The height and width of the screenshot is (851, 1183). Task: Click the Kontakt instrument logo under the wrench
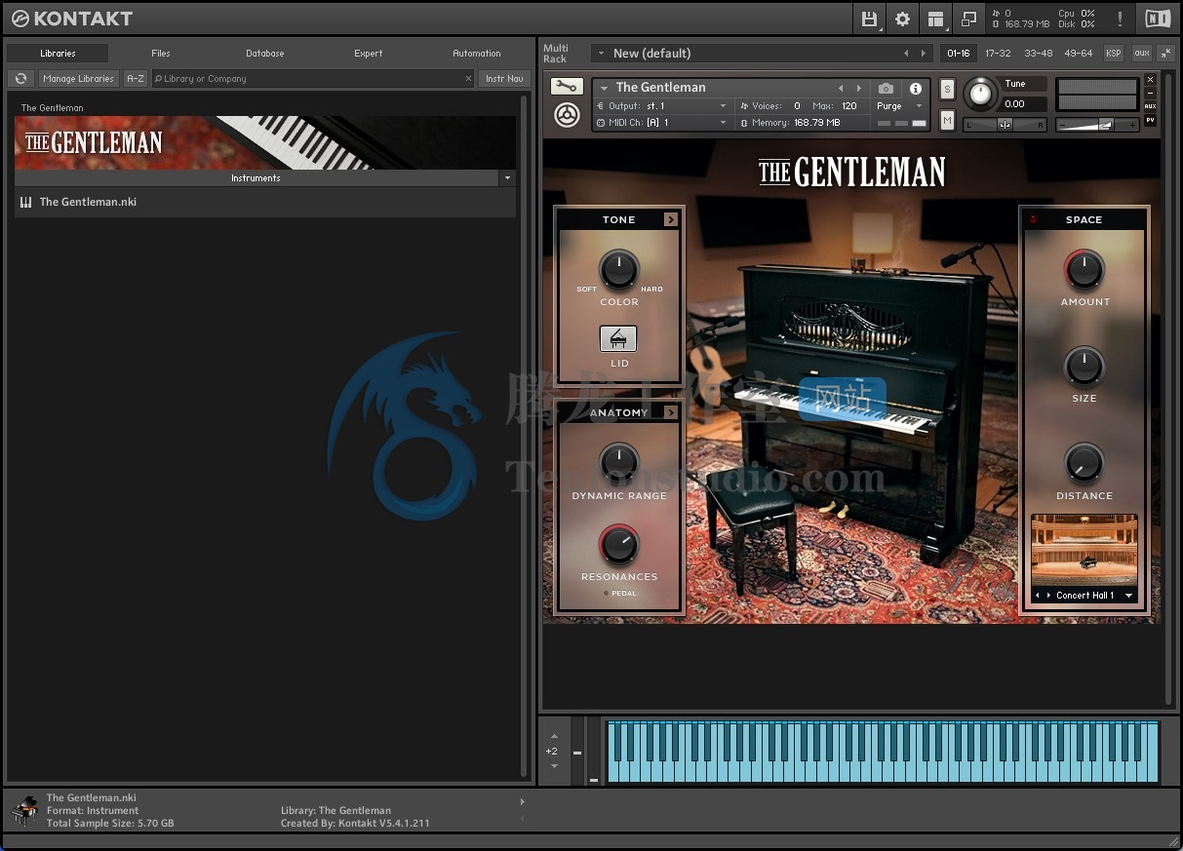(567, 115)
